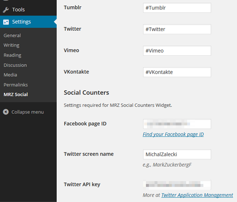Go to Discussion settings
This screenshot has height=202, width=237.
[15, 65]
